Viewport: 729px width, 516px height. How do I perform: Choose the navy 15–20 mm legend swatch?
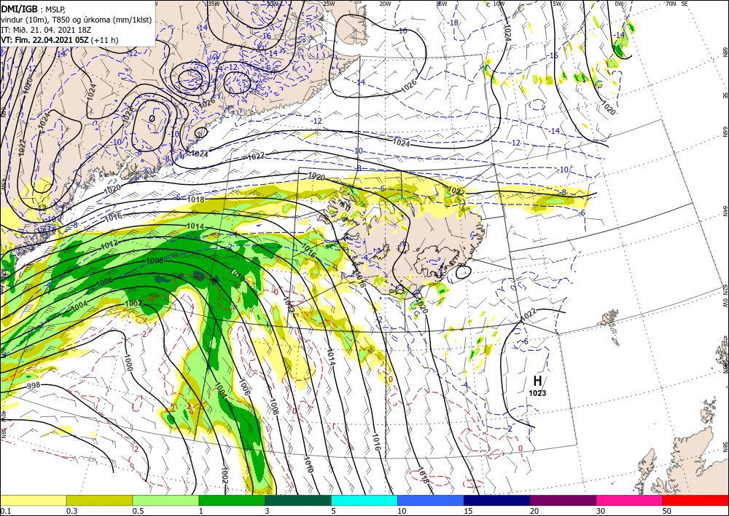497,500
